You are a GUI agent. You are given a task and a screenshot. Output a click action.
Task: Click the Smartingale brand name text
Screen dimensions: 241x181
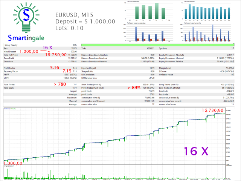coord(26,38)
